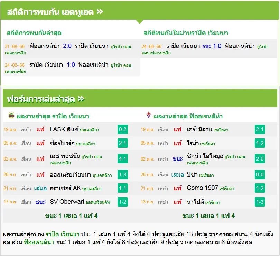
Task: Click the 24-08-66 date under the latest meetings heading
Action: 15,65
